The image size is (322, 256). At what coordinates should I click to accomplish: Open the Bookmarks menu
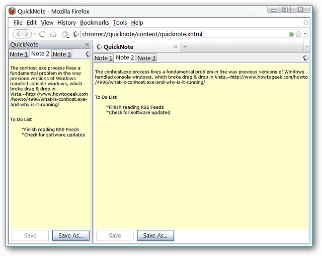[94, 22]
